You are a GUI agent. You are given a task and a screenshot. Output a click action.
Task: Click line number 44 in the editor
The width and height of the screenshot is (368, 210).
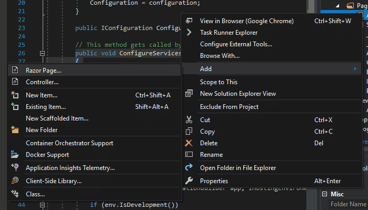tap(22, 205)
